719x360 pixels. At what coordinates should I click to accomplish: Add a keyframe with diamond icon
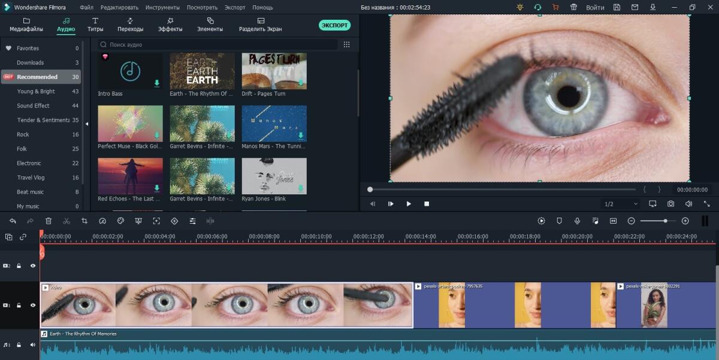tap(174, 221)
